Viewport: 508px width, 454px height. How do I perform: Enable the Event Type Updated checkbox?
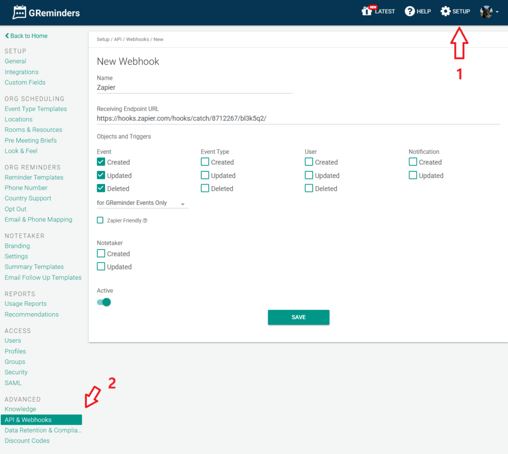pos(205,175)
